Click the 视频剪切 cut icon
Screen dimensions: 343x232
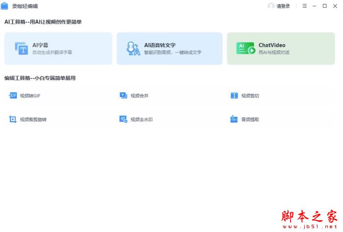[x=234, y=96]
